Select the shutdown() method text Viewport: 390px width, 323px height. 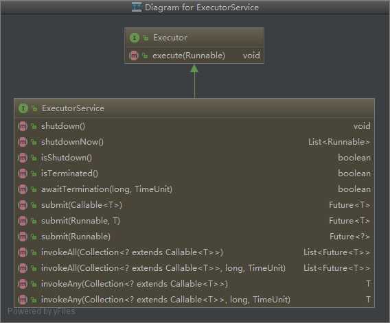click(63, 126)
